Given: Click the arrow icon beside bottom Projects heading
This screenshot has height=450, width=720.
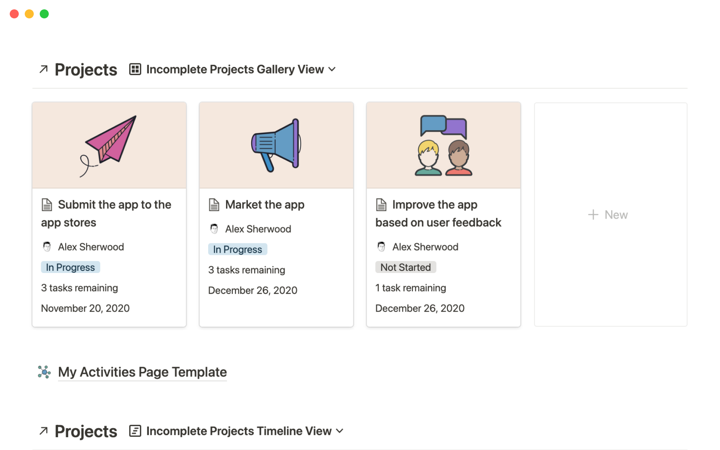Looking at the screenshot, I should 43,431.
